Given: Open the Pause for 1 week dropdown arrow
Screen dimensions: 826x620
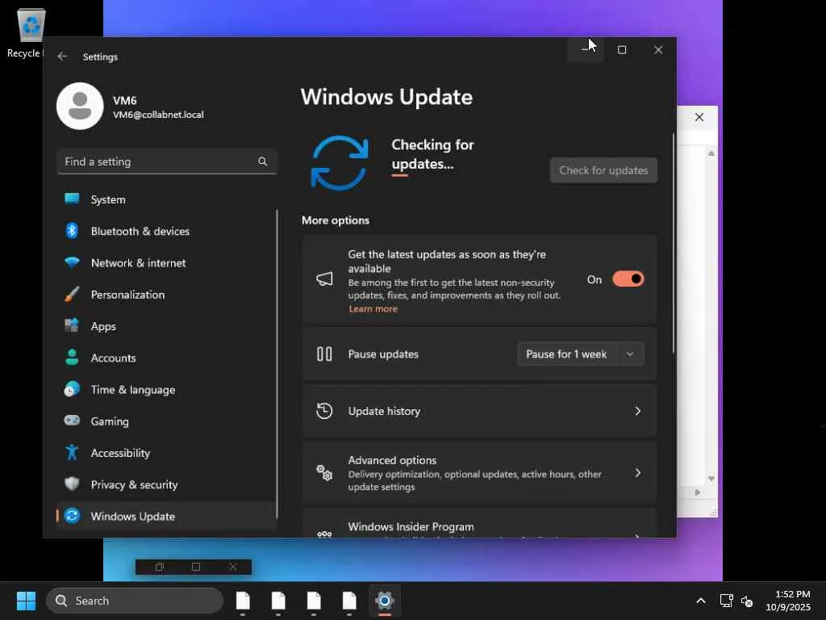Looking at the screenshot, I should point(630,354).
